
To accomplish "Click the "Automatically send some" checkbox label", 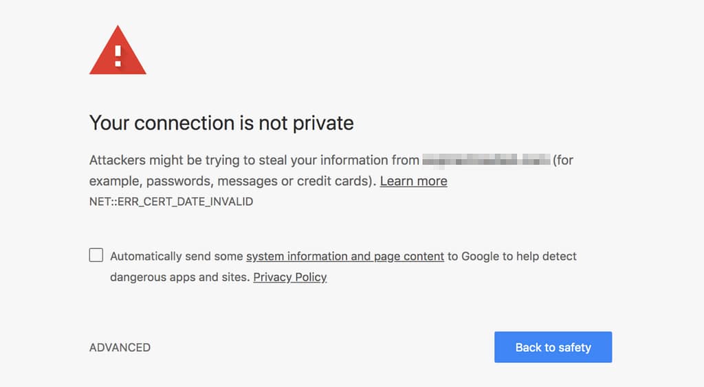I will coord(177,257).
